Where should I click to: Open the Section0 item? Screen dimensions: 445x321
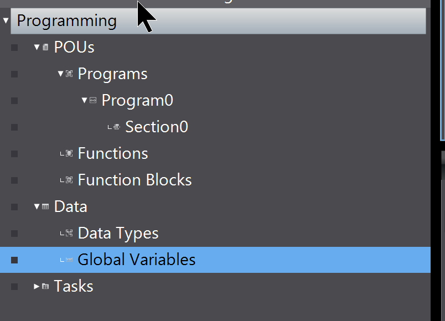click(157, 127)
